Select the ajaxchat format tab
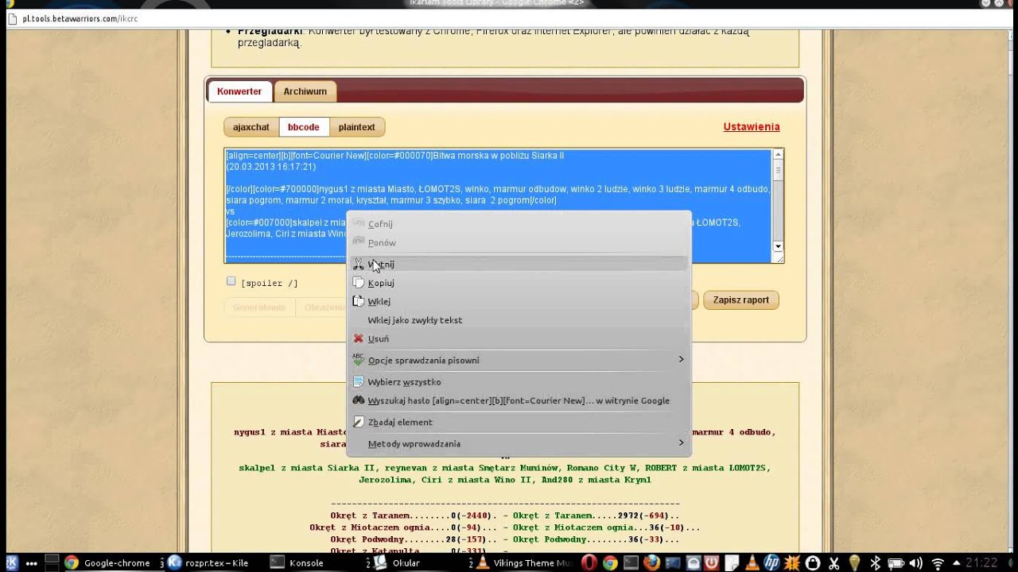 (251, 127)
